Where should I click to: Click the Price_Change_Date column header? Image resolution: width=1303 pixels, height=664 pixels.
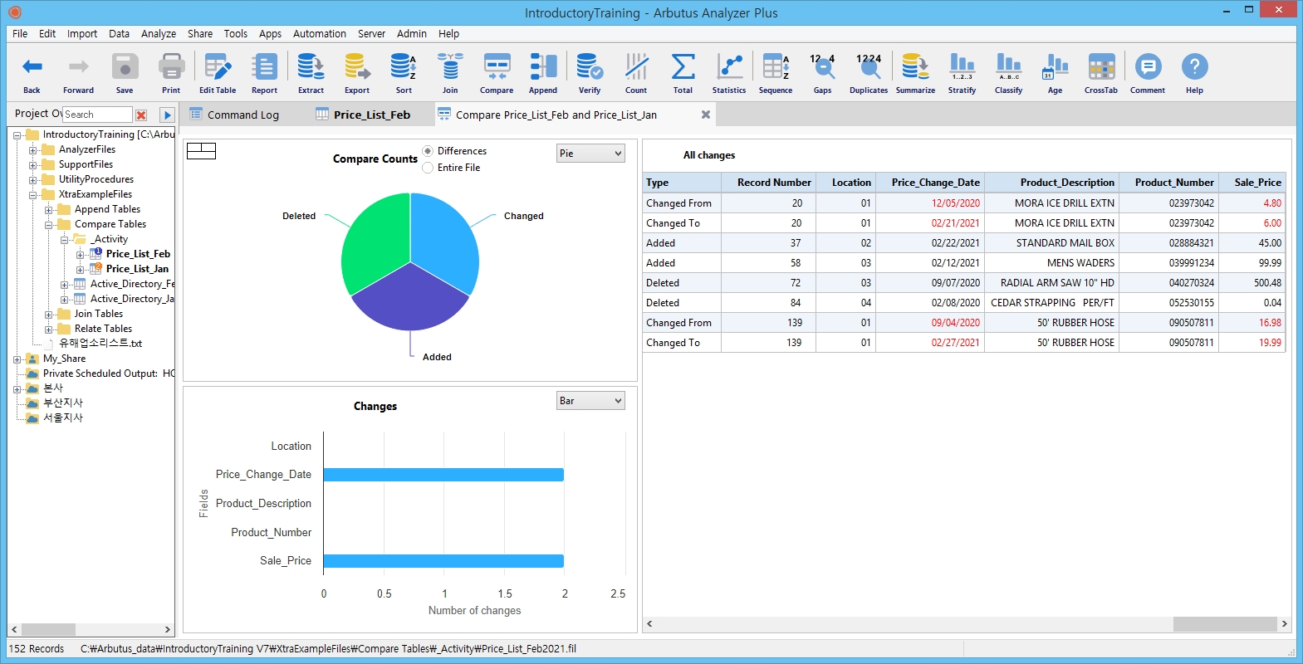(x=930, y=183)
